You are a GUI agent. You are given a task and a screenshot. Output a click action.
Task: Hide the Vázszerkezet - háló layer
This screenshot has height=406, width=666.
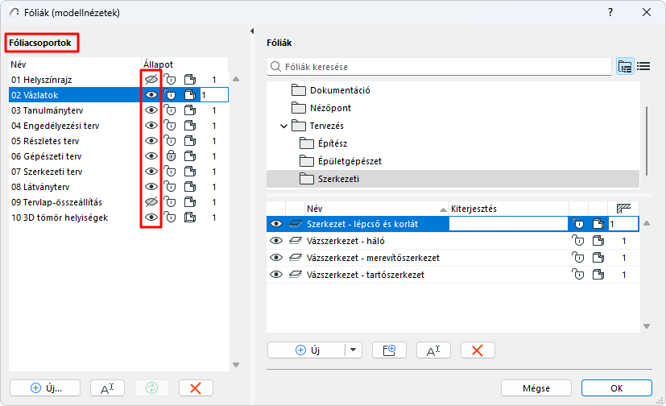point(276,241)
